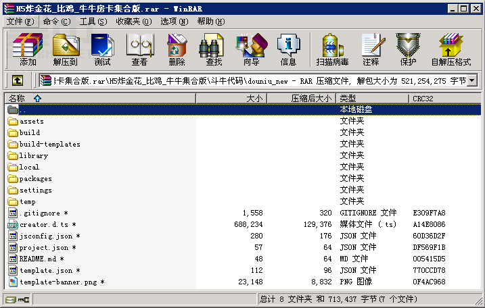Select the packages folder row
This screenshot has height=308, width=485.
pyautogui.click(x=244, y=178)
